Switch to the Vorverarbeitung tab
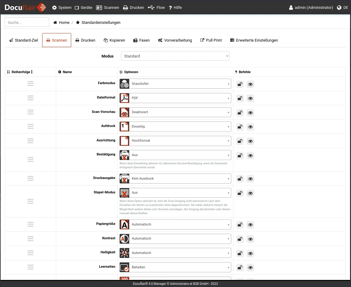This screenshot has width=351, height=287. tap(175, 40)
